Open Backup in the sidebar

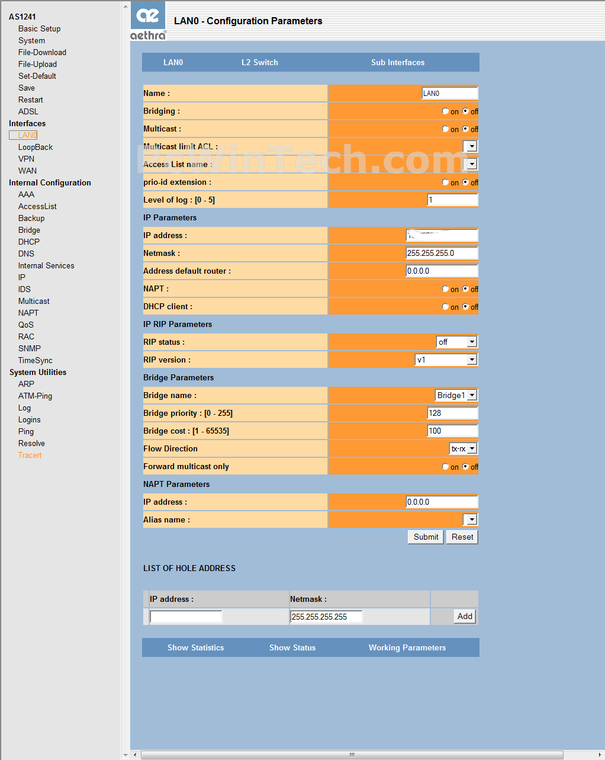pyautogui.click(x=31, y=218)
